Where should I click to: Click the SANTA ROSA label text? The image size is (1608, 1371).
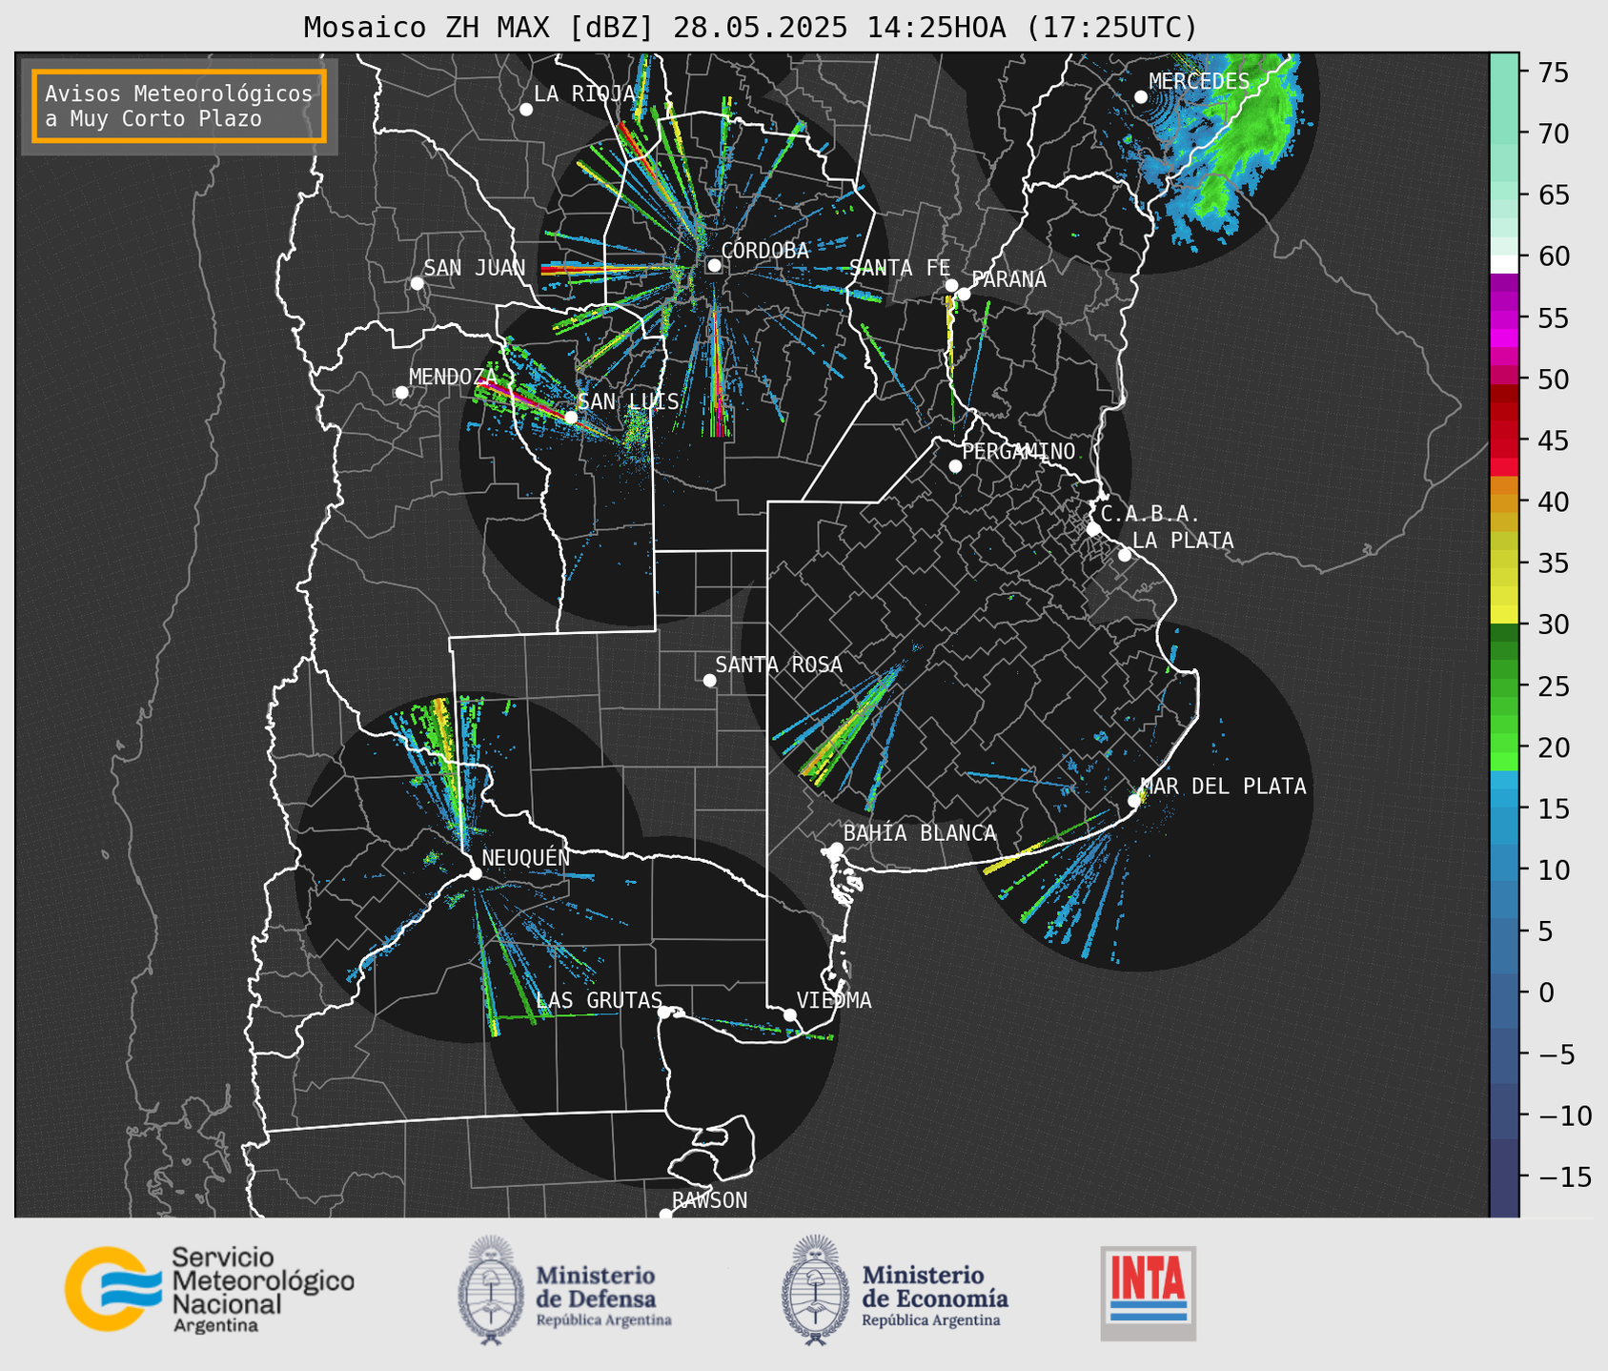point(780,665)
